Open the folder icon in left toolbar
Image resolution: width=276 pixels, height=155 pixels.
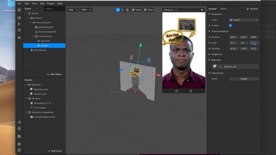(x=19, y=136)
